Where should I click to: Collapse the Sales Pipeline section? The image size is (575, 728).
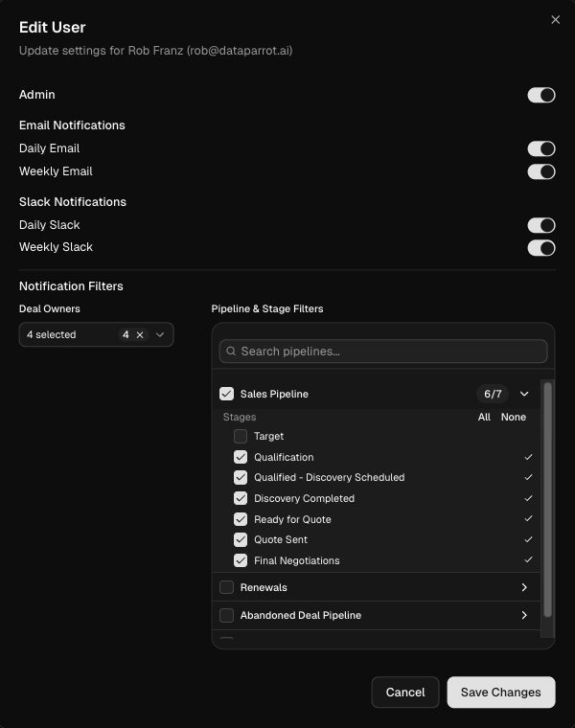point(524,394)
